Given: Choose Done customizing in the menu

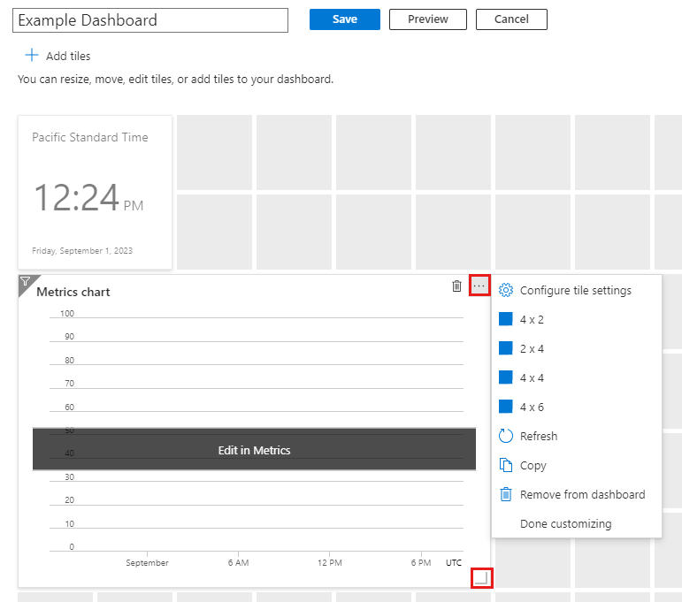Looking at the screenshot, I should 565,523.
